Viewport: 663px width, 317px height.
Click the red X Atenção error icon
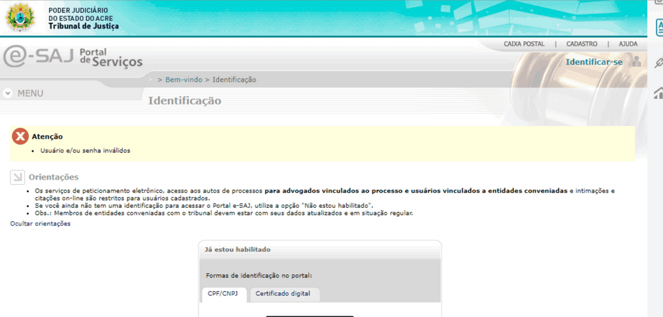point(20,136)
